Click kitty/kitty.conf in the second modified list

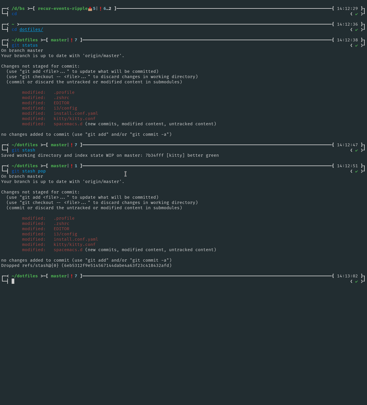click(75, 244)
